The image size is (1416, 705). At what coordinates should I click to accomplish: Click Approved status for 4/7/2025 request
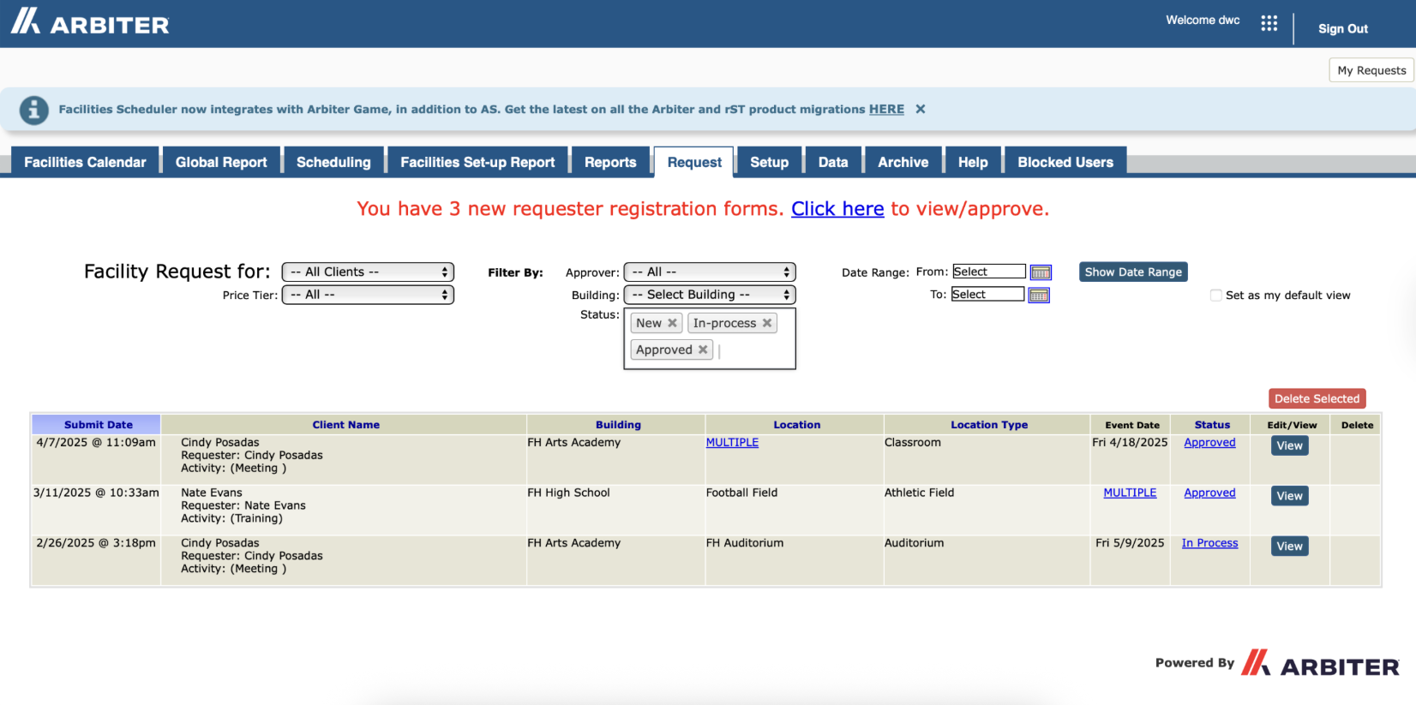(x=1209, y=442)
